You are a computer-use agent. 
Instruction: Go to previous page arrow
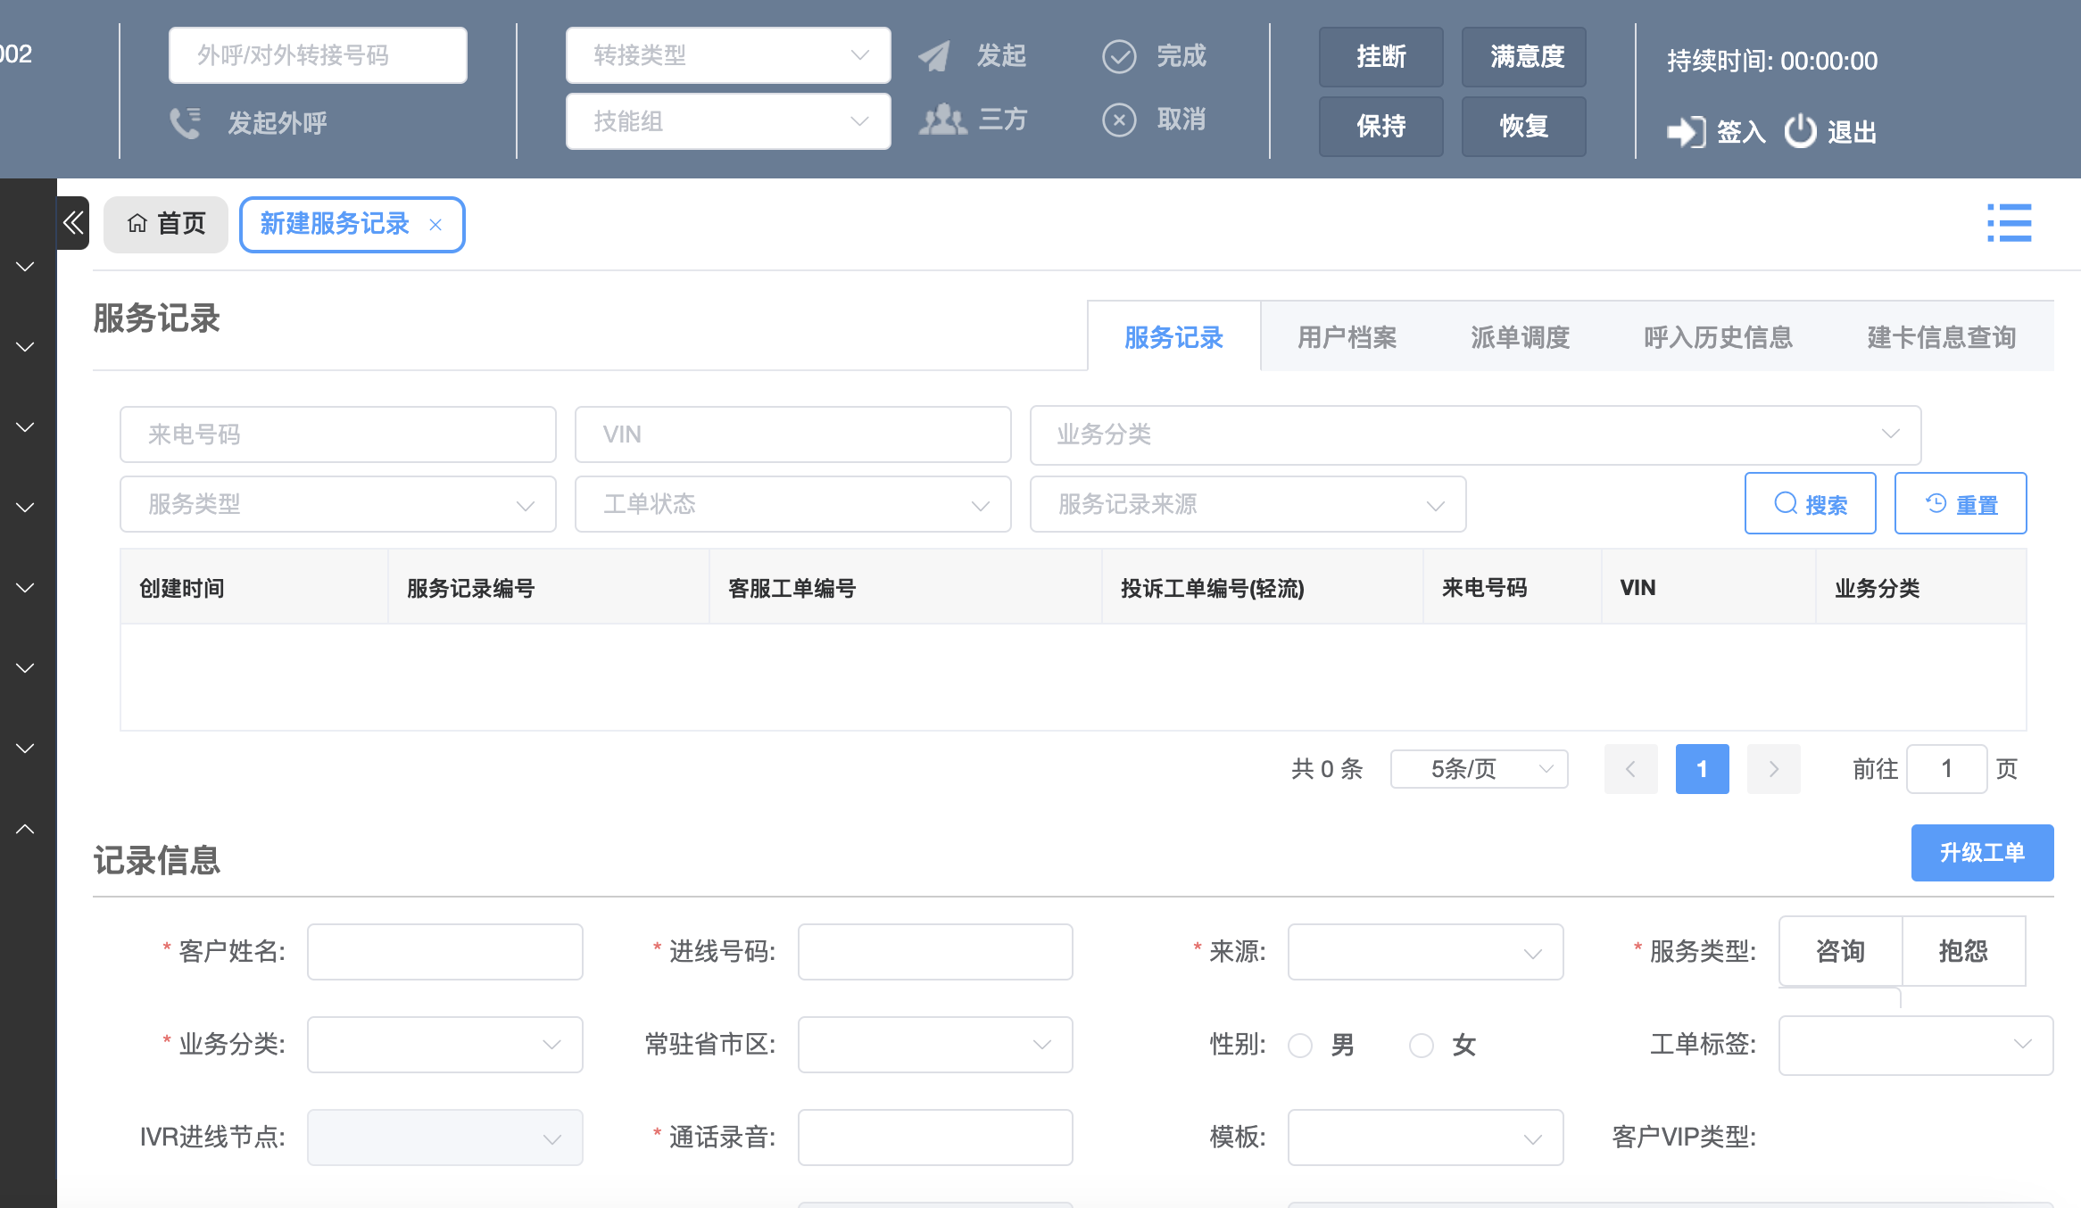(x=1630, y=769)
